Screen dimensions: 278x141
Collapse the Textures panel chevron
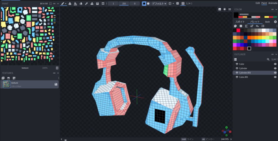coord(58,73)
